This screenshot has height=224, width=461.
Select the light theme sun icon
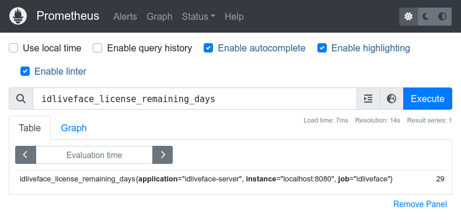408,16
